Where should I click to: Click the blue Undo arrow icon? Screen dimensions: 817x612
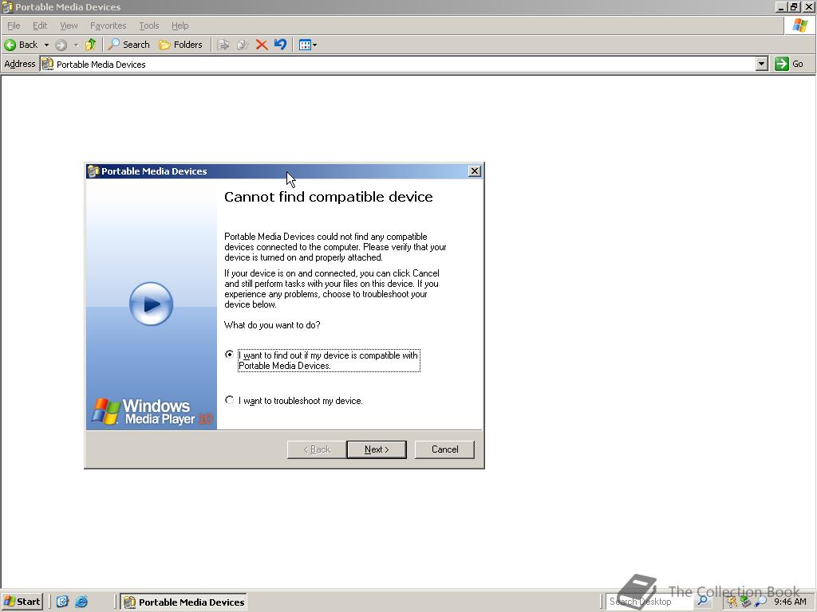pos(280,45)
